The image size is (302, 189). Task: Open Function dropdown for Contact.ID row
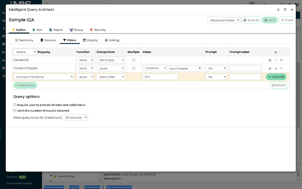pos(85,60)
